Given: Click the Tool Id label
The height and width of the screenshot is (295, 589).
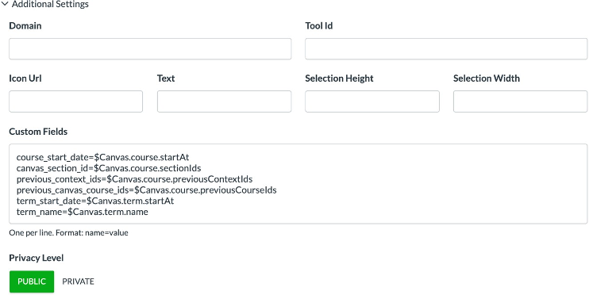Looking at the screenshot, I should (x=319, y=26).
